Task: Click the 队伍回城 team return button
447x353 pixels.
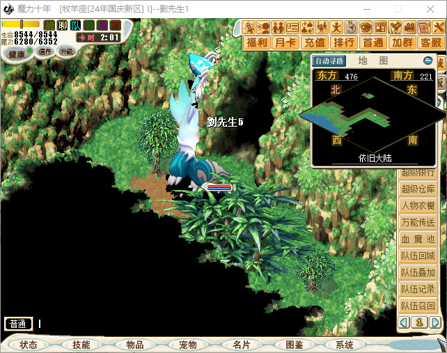Action: (x=418, y=256)
